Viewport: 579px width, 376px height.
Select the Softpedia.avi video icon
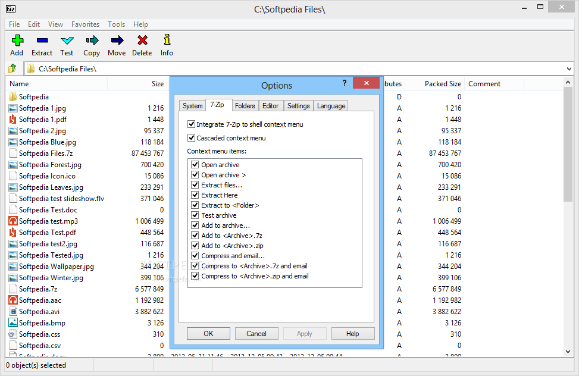(13, 311)
